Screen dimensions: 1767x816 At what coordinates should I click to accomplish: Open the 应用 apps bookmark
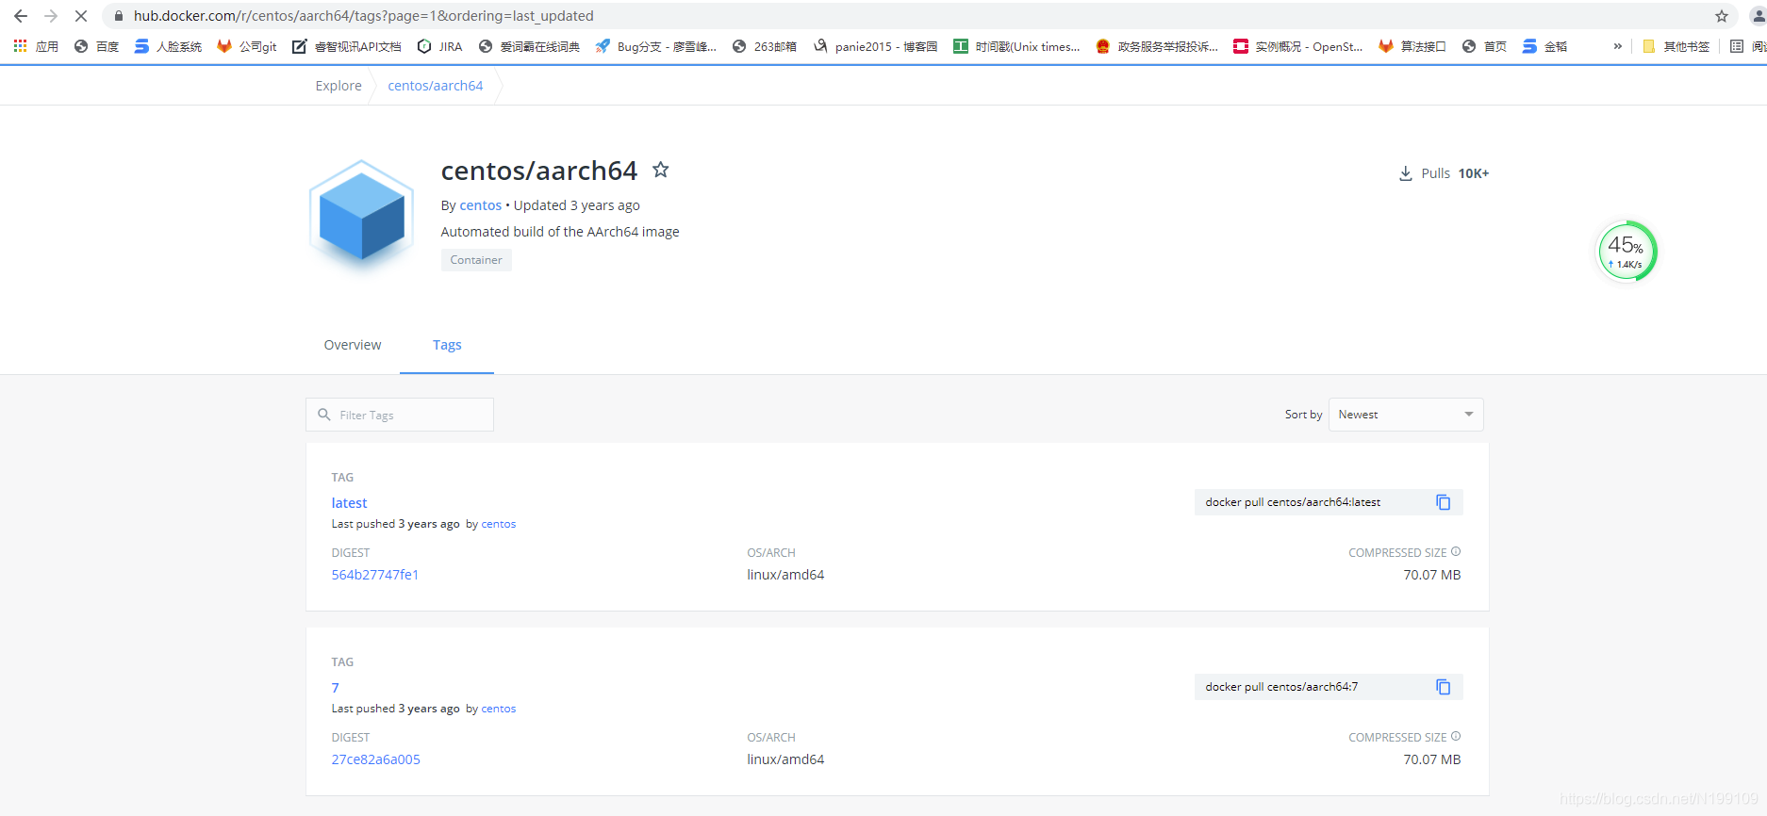tap(36, 46)
